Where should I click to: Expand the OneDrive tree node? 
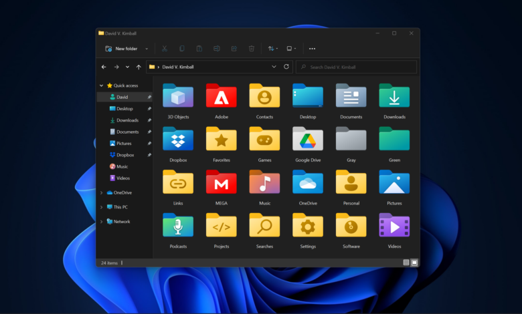[101, 192]
